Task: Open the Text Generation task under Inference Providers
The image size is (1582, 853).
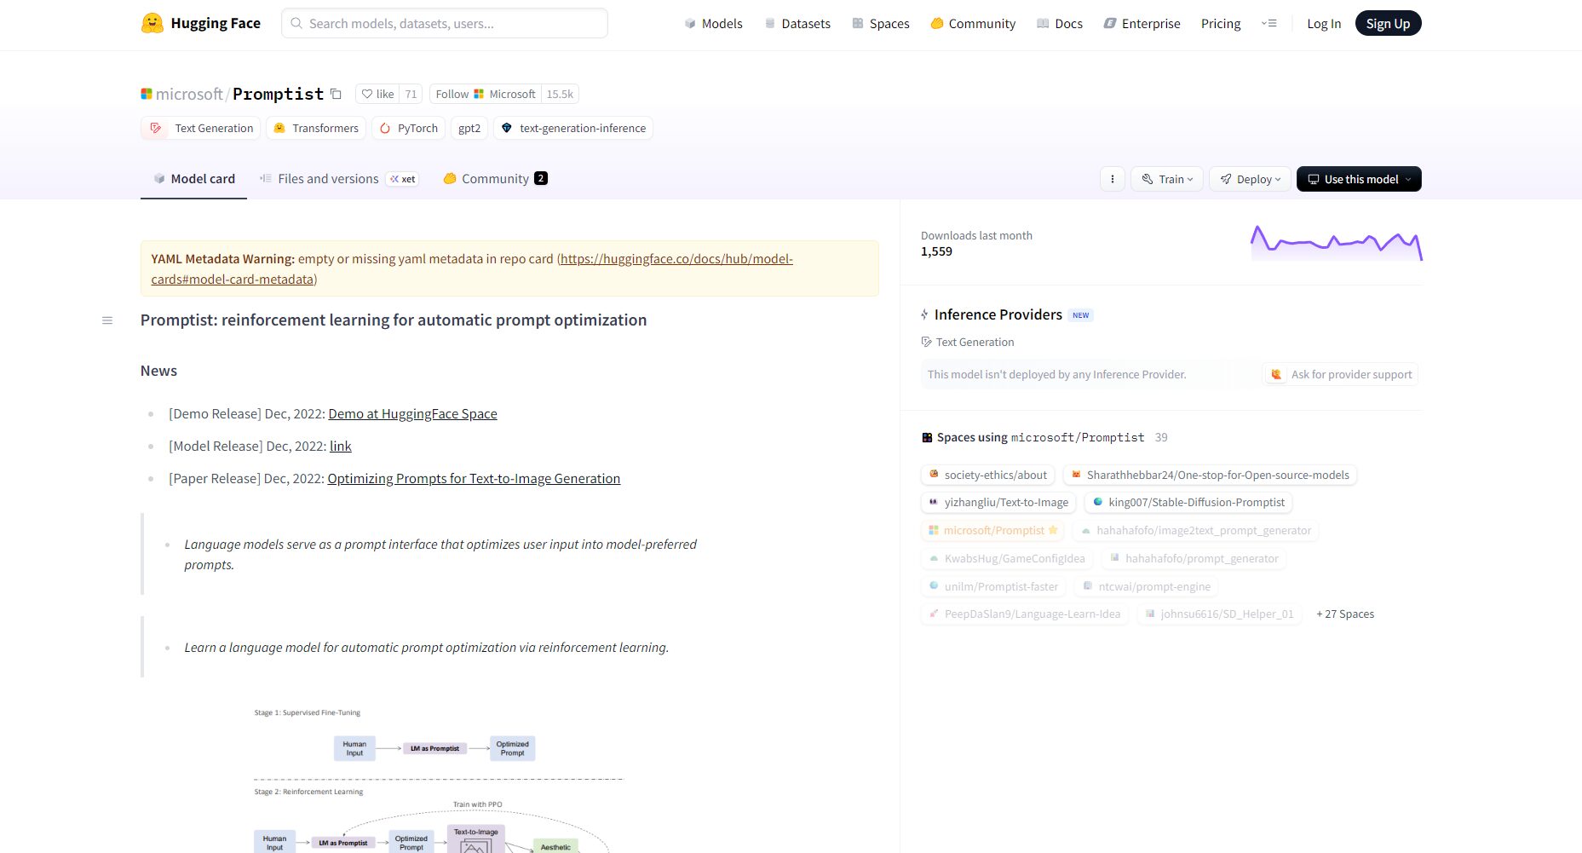Action: [x=968, y=342]
